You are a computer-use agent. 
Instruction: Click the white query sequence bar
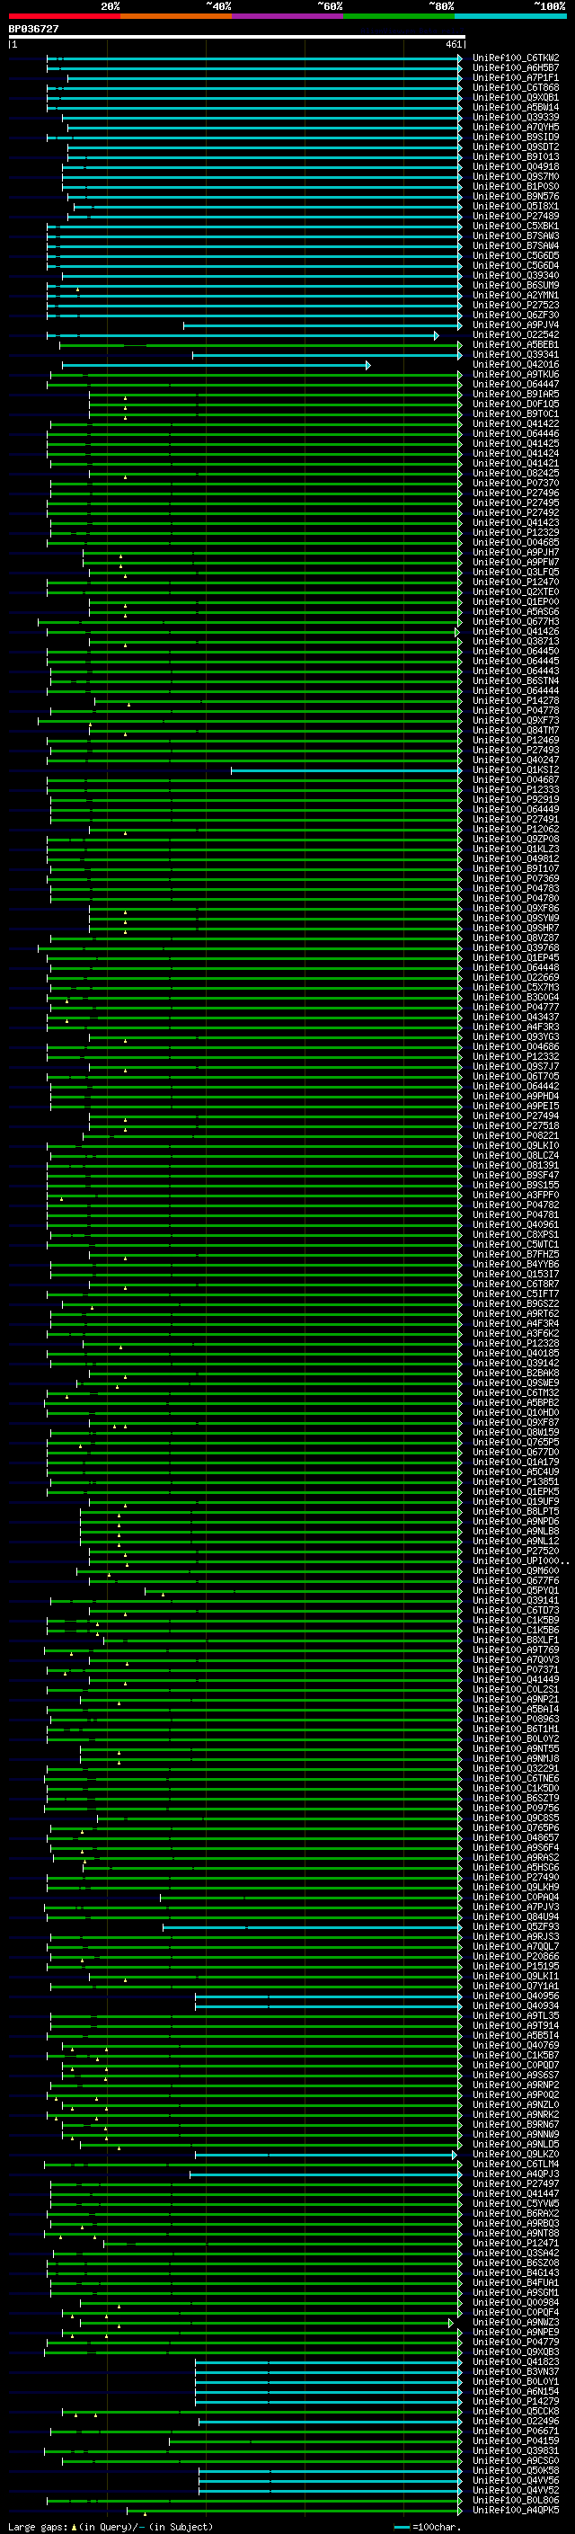pos(236,38)
